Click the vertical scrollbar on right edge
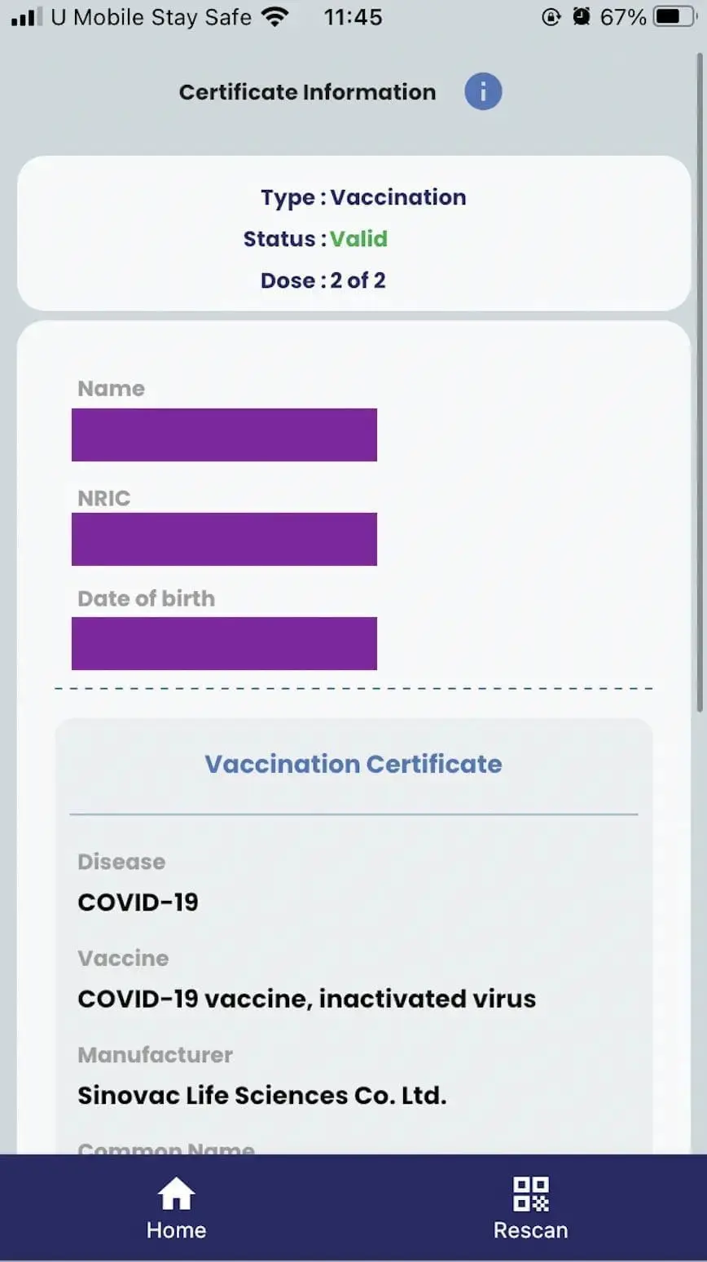The image size is (707, 1262). tap(699, 383)
